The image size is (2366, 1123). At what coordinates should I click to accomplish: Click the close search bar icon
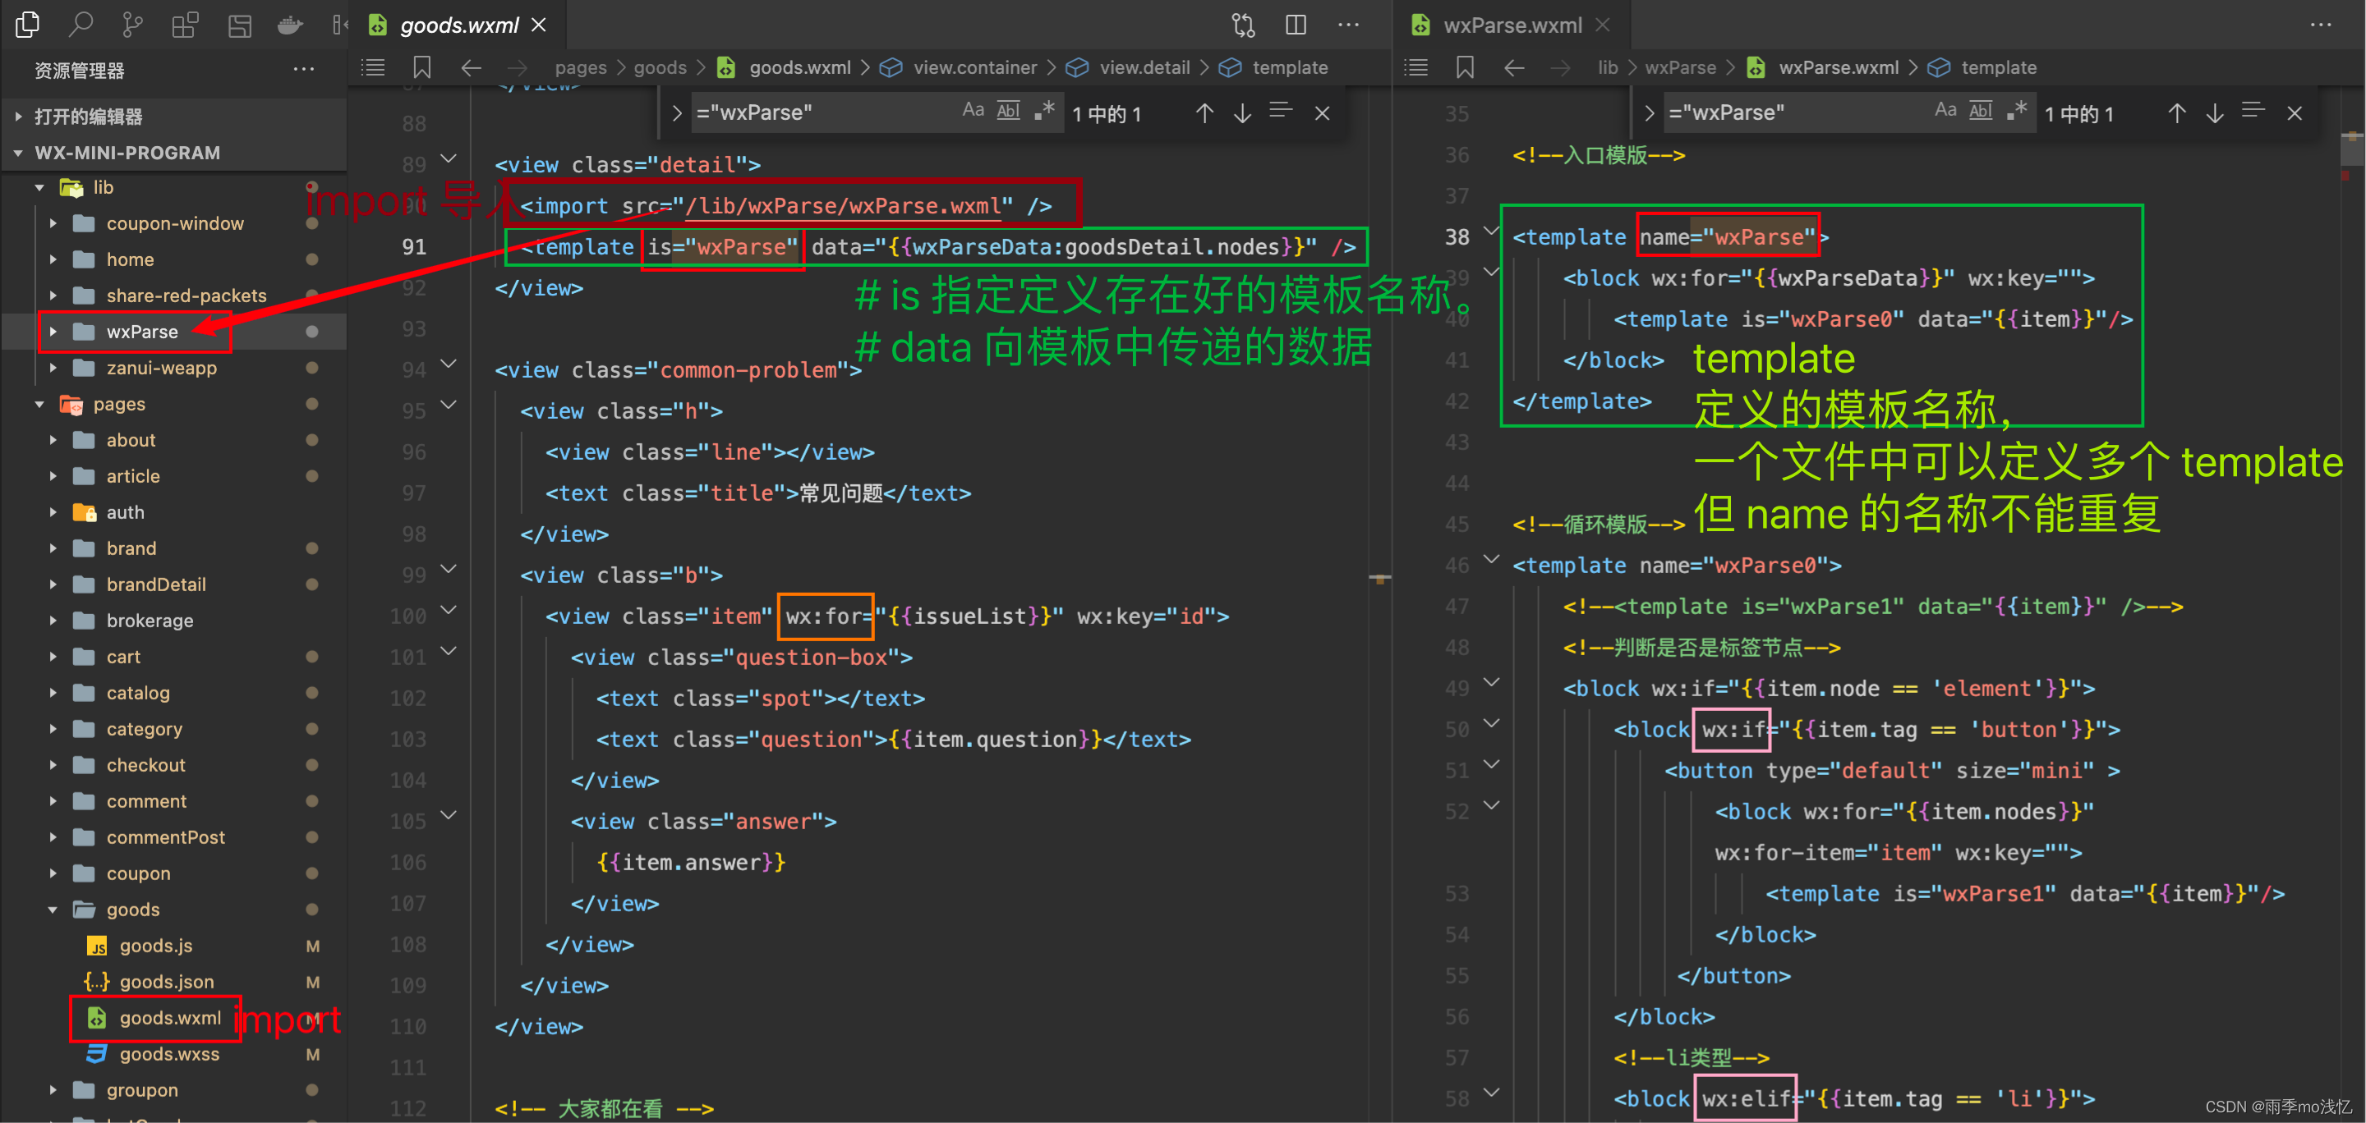1323,115
